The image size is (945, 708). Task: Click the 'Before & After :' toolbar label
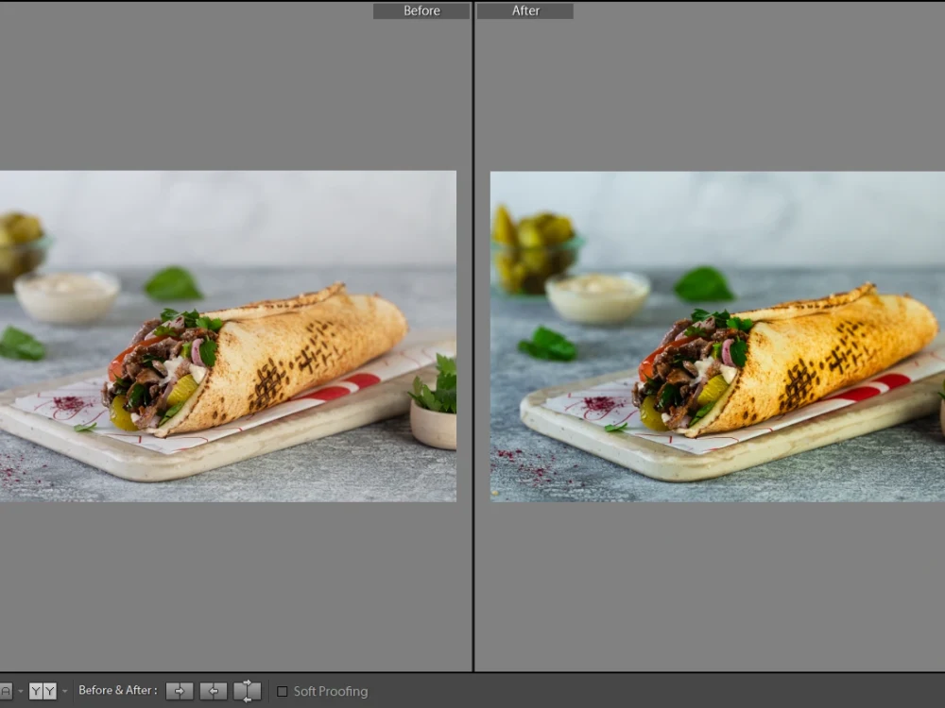click(x=117, y=691)
